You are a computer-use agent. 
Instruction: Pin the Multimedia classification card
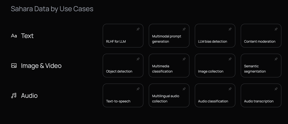point(184,59)
